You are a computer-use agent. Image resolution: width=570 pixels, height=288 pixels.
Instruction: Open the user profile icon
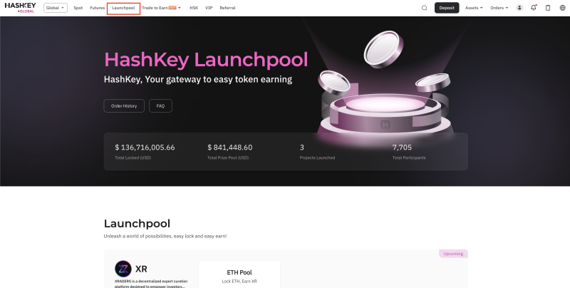519,8
